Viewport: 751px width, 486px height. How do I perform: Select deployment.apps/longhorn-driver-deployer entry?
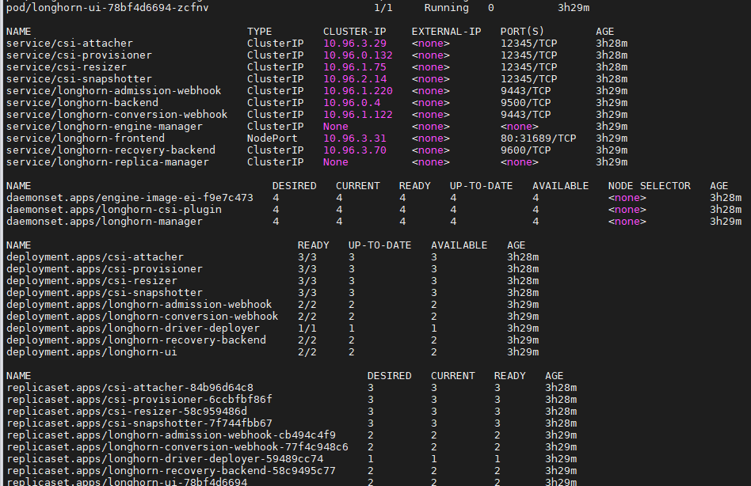[132, 328]
